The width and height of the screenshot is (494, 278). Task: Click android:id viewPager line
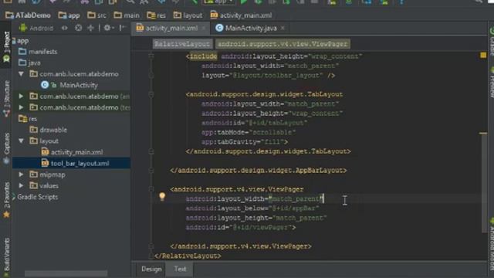click(x=241, y=227)
